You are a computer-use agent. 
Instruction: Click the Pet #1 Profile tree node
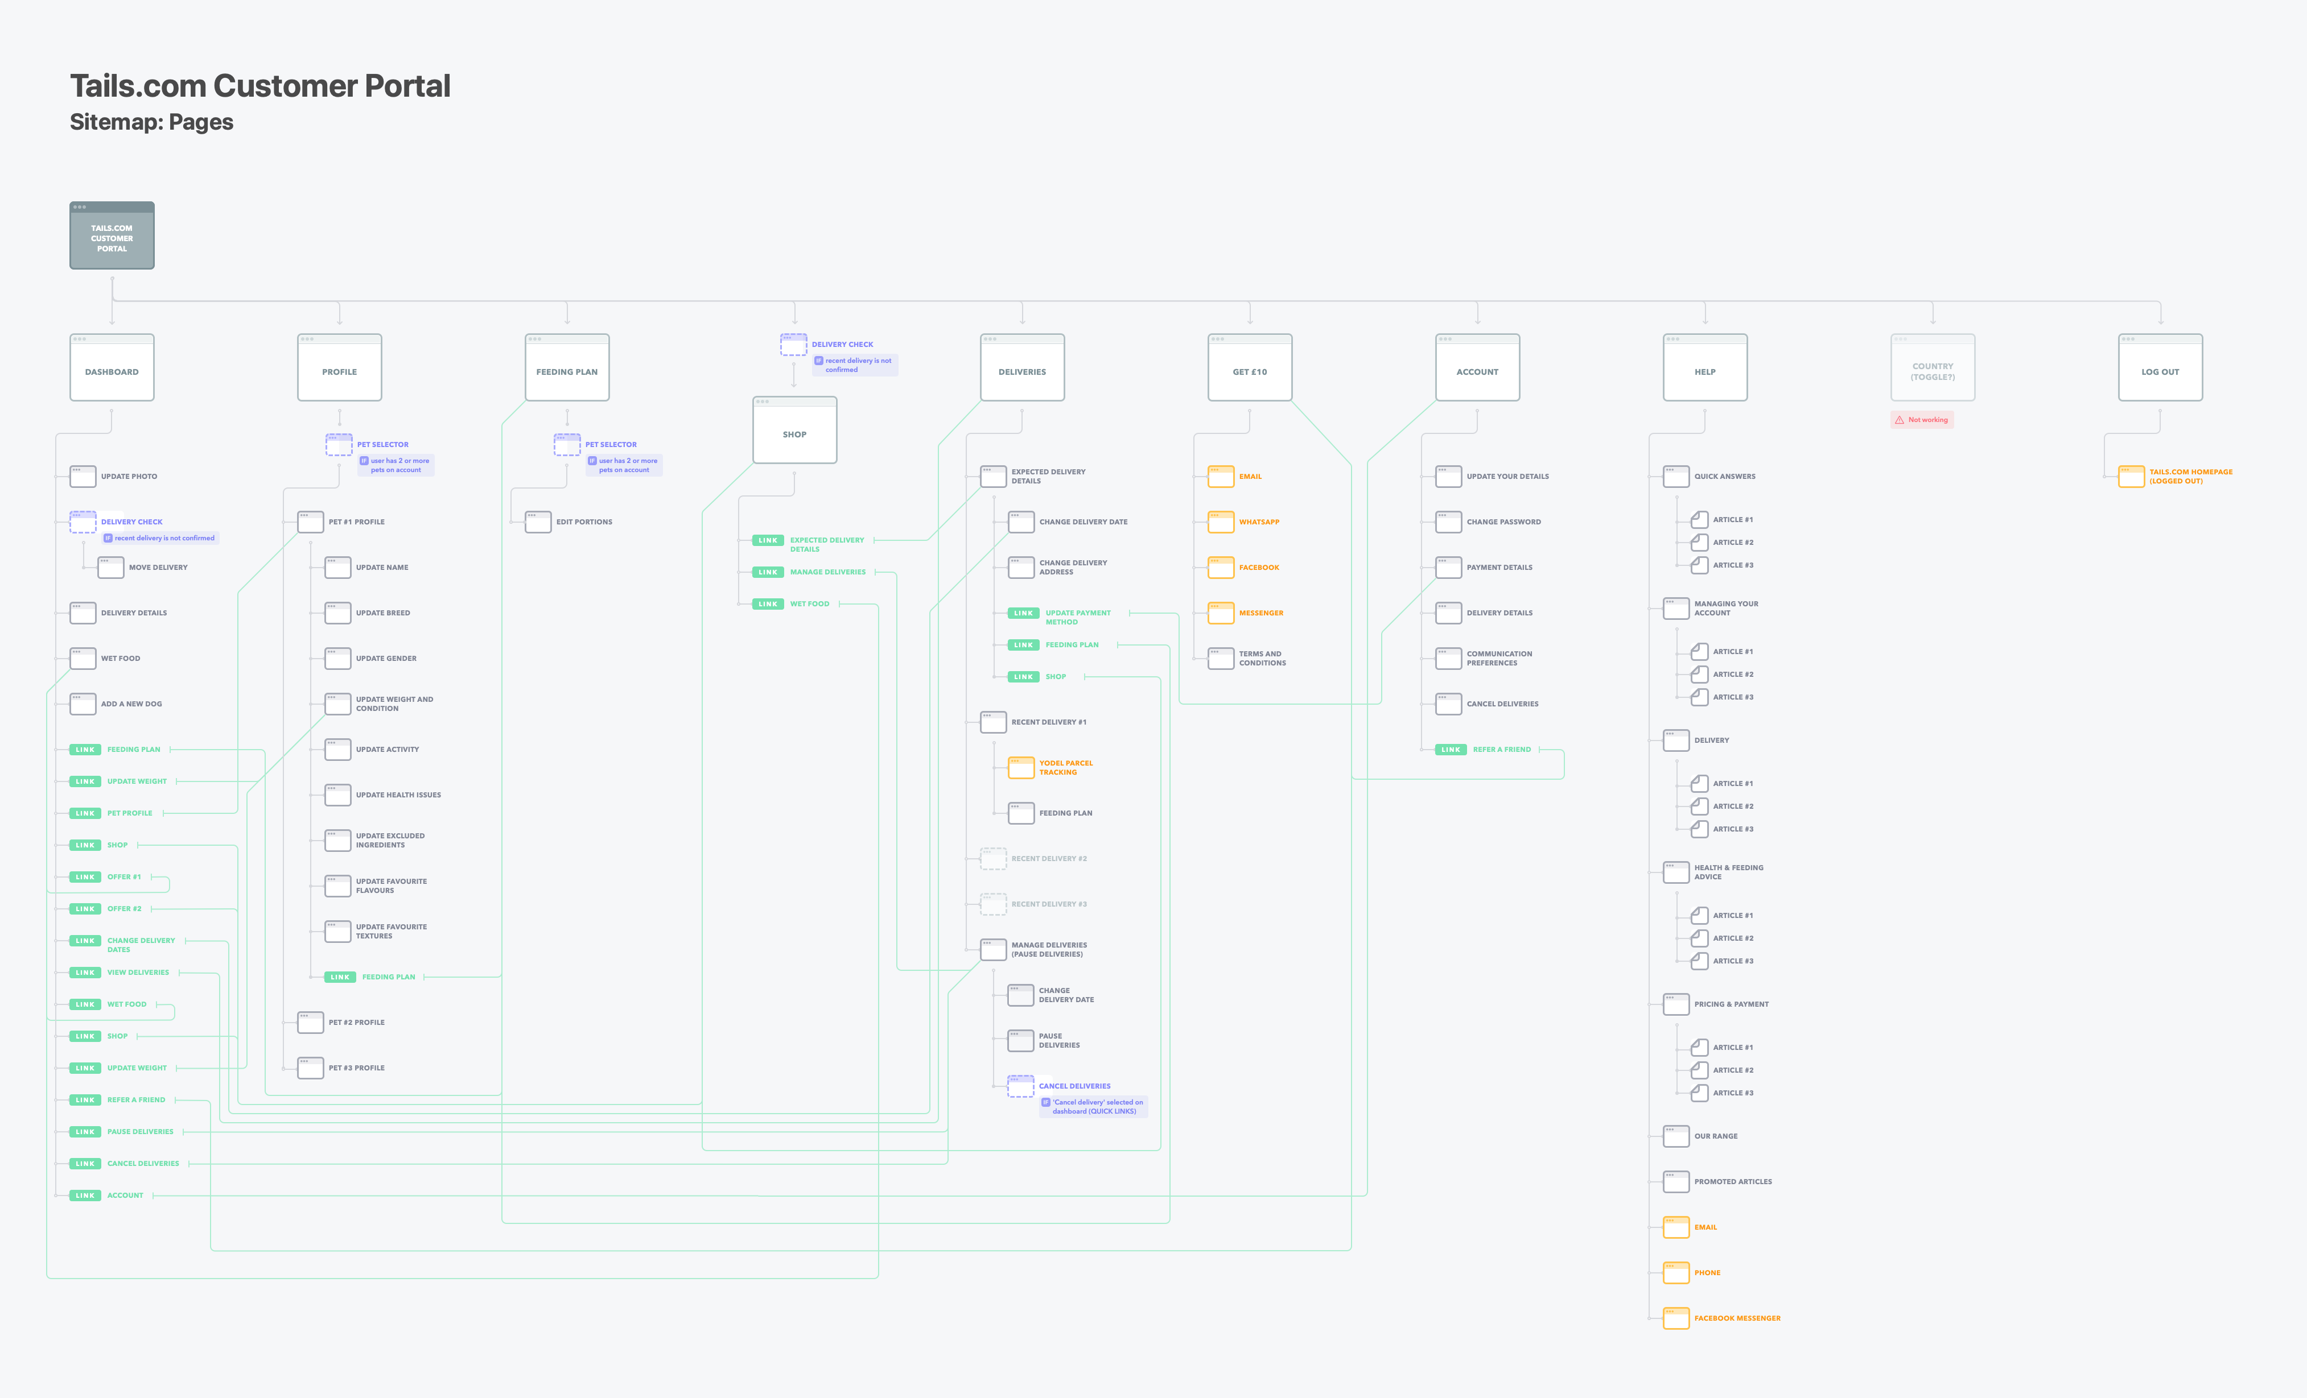(310, 522)
